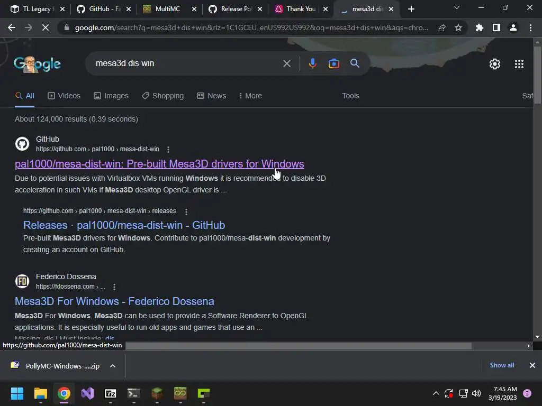Bookmark this page with the star icon
Screen dimensions: 542x406
point(458,27)
